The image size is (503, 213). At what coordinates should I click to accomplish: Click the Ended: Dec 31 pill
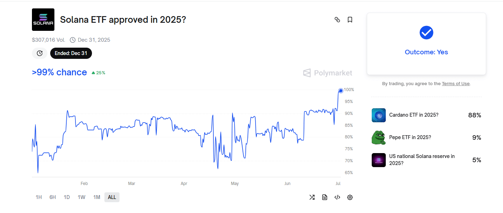[x=71, y=53]
